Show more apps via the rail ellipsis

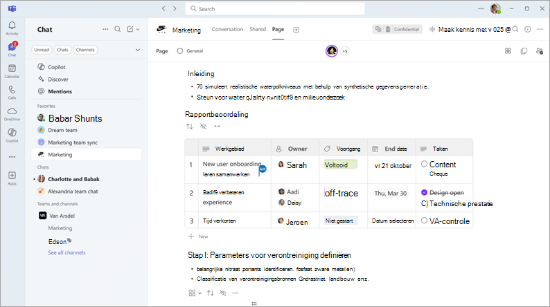[x=12, y=157]
